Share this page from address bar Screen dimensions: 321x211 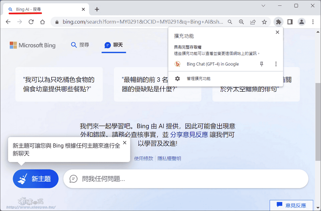coord(253,22)
